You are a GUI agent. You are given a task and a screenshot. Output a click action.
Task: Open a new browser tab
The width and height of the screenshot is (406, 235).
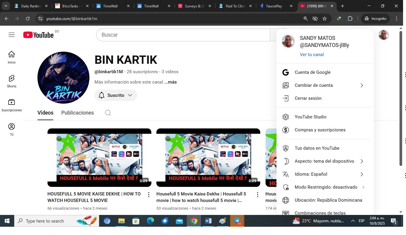343,6
